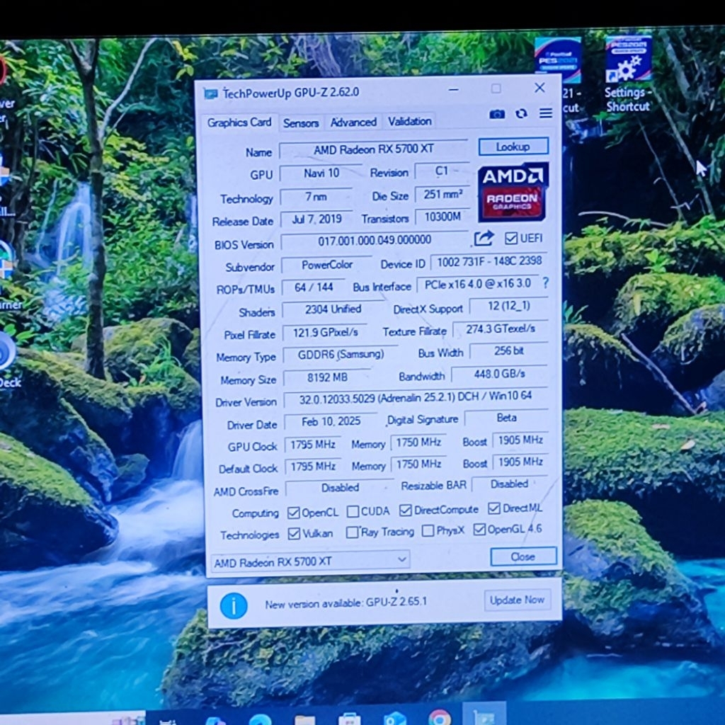Screen dimensions: 725x725
Task: Toggle the Ray Tracing checkbox
Action: [352, 532]
